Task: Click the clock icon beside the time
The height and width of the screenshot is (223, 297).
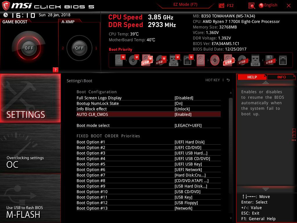Action: [x=6, y=15]
